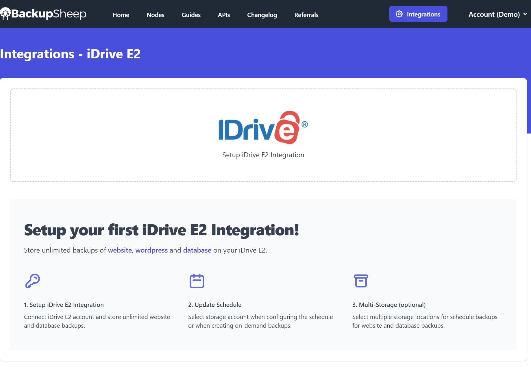
Task: Expand the Account (Demo) dropdown
Action: click(x=497, y=14)
